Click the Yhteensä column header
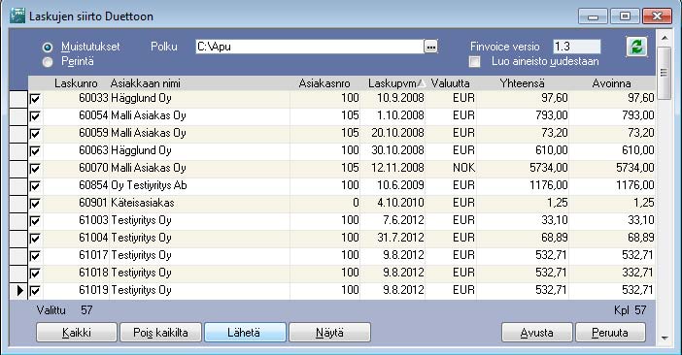This screenshot has width=682, height=355. click(523, 83)
